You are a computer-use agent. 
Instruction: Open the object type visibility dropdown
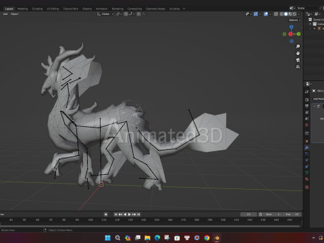pyautogui.click(x=248, y=14)
